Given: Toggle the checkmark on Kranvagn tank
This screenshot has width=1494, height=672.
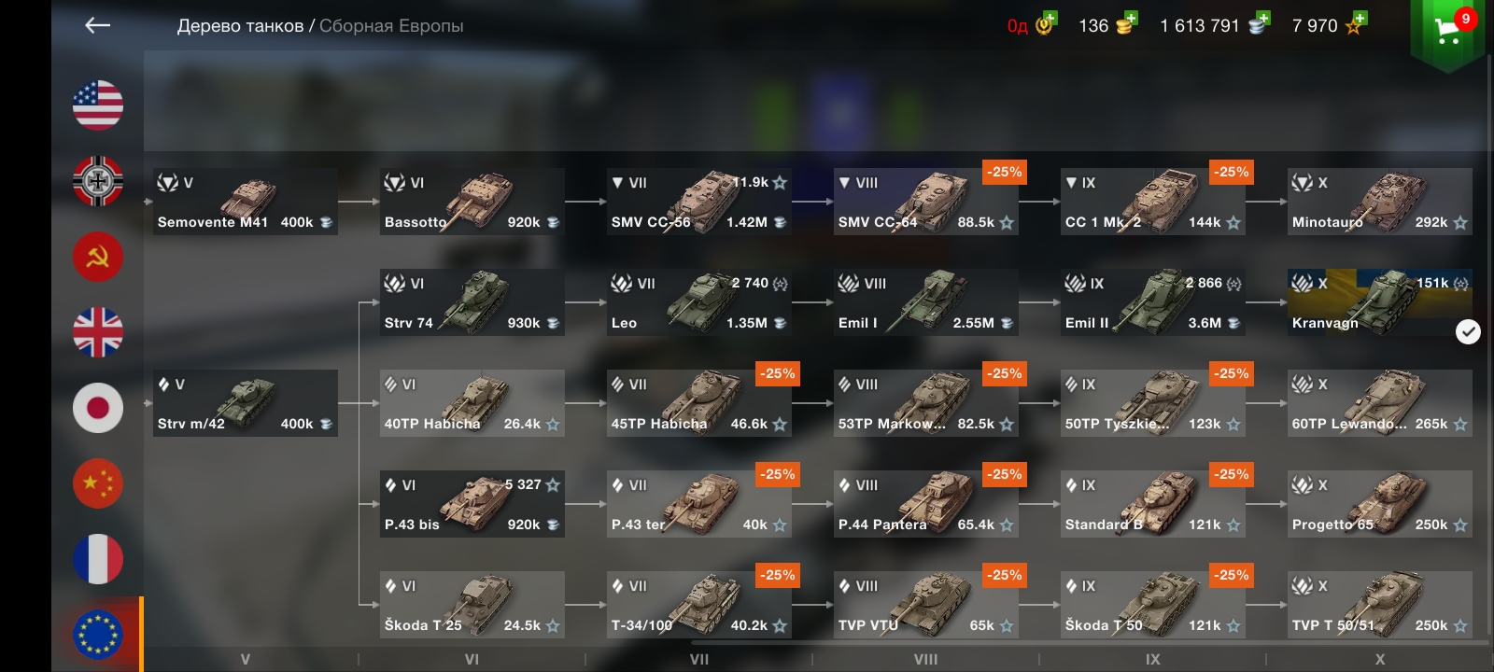Looking at the screenshot, I should (1468, 331).
